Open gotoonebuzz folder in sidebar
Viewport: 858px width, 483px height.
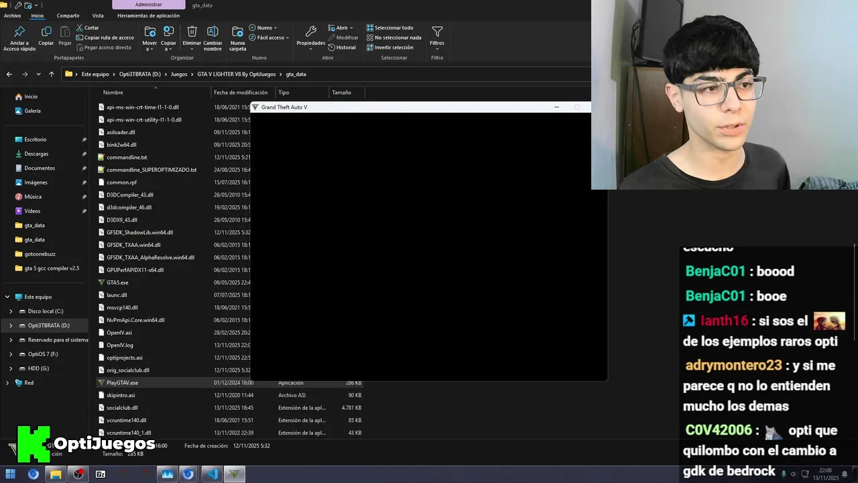[40, 254]
